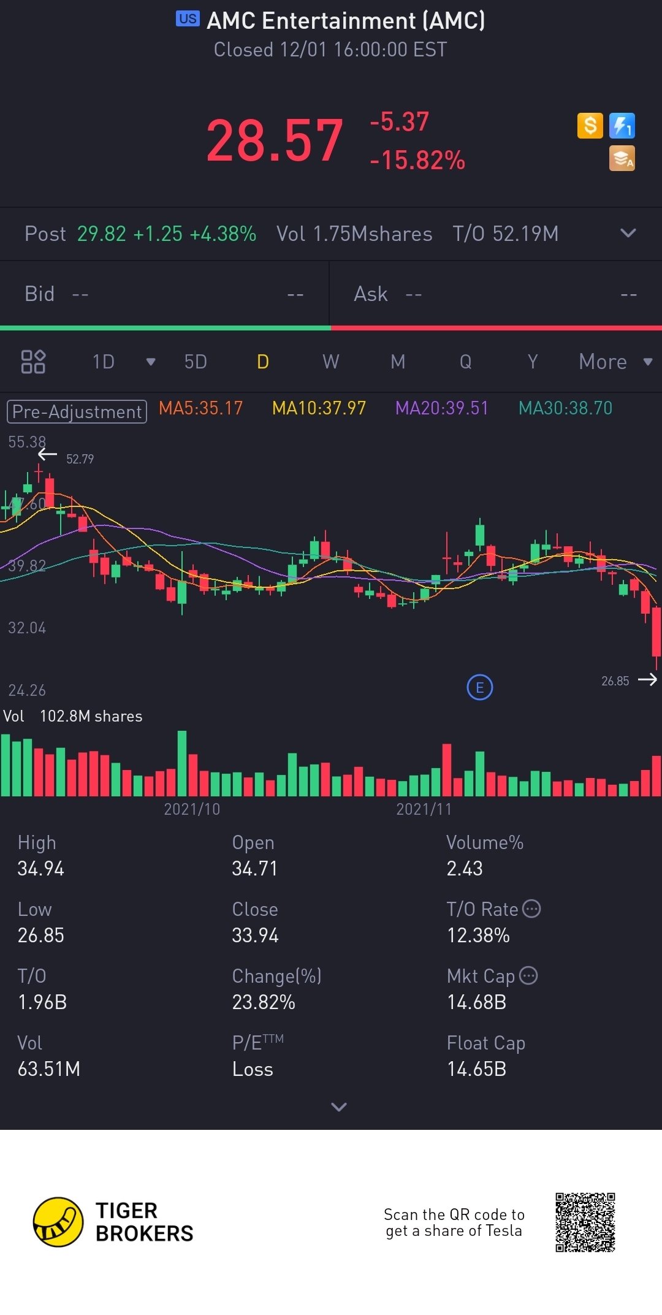Switch to Q quarterly chart tab

tap(466, 362)
